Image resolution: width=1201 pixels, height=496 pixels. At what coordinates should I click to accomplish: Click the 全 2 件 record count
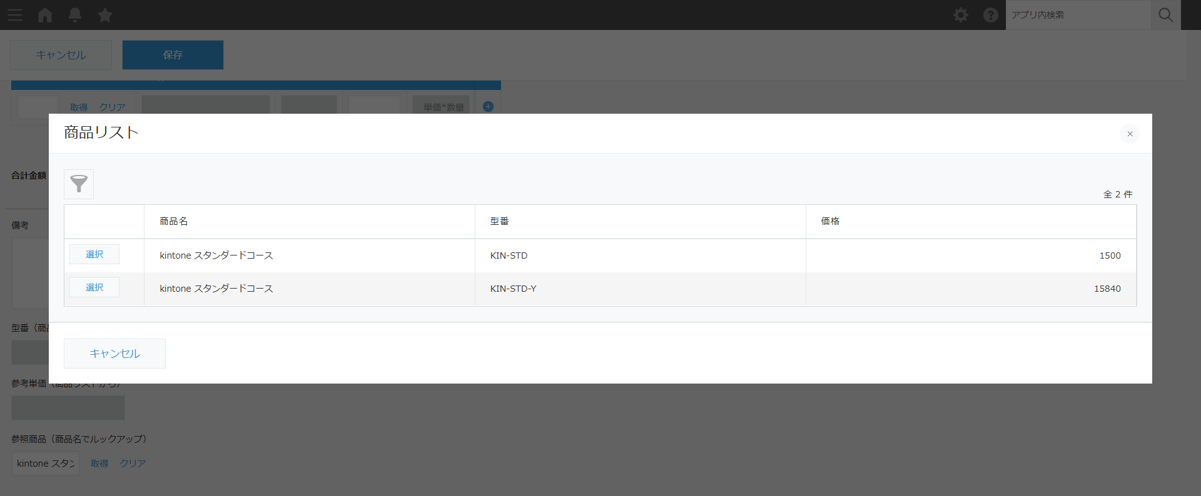(x=1118, y=194)
